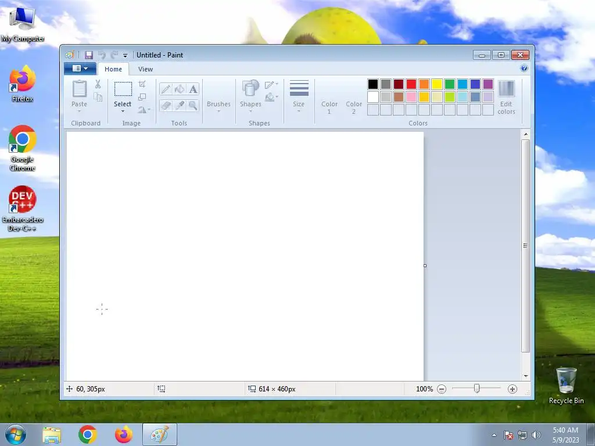The width and height of the screenshot is (595, 446).
Task: Click the Paint button in the taskbar
Action: 160,434
